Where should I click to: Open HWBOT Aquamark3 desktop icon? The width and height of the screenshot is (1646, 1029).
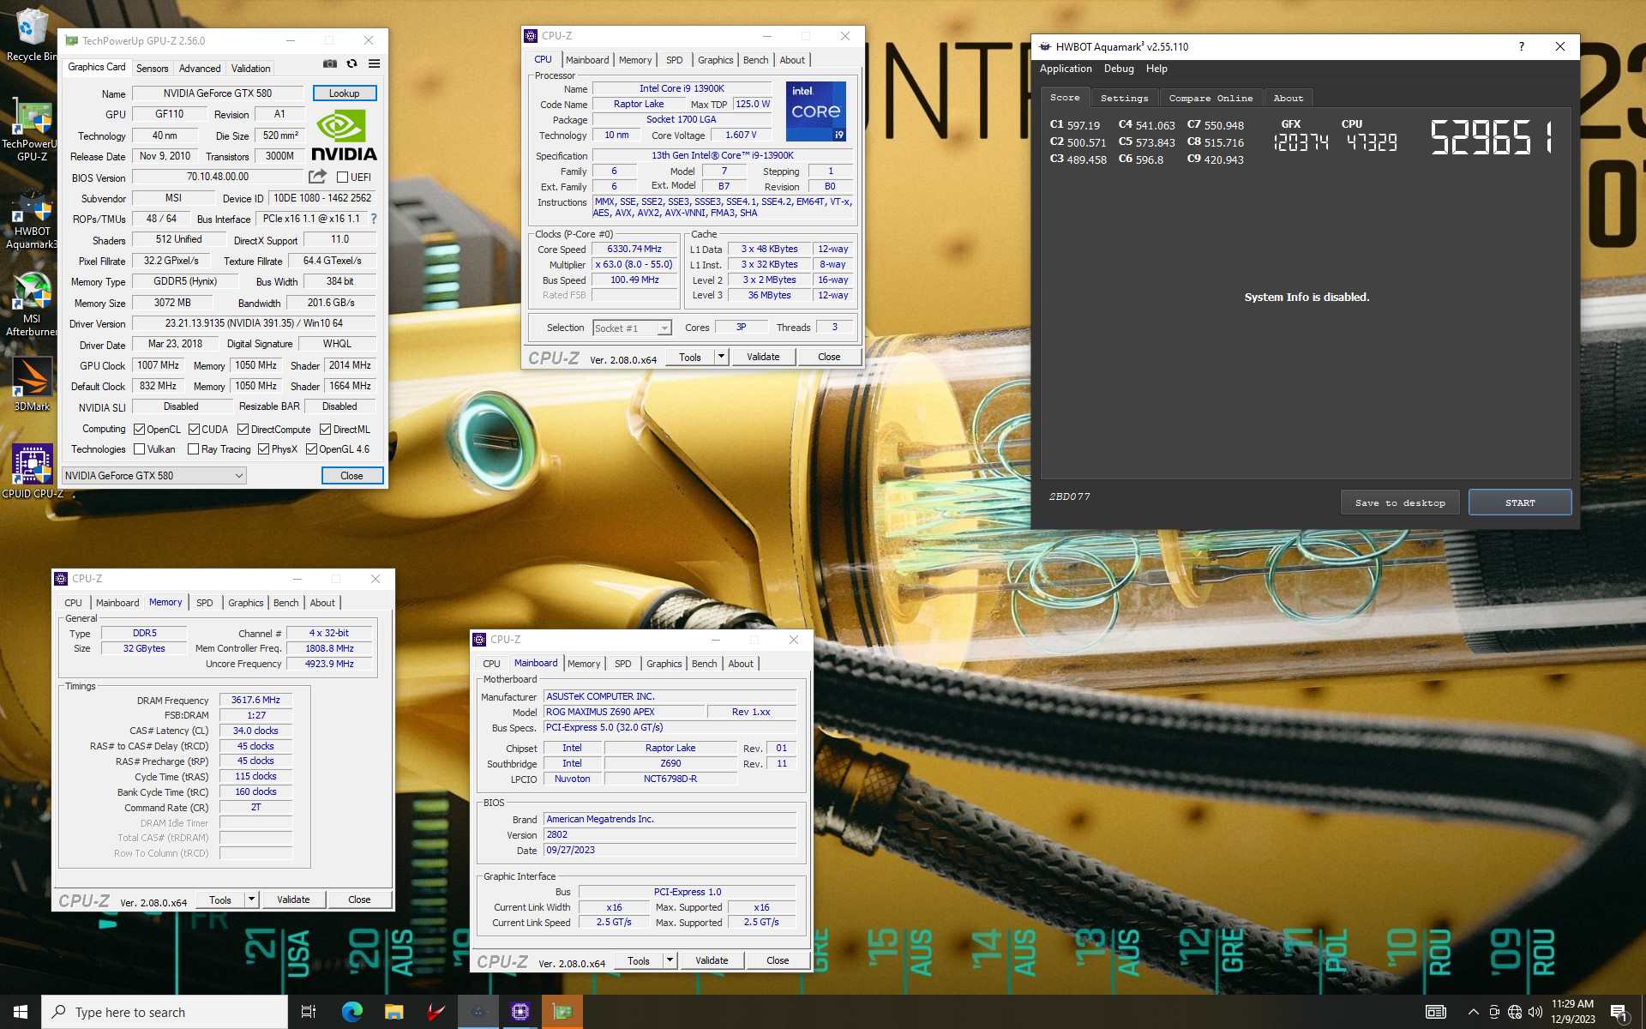click(31, 220)
